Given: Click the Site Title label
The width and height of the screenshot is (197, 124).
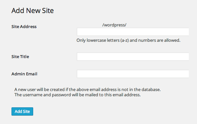Looking at the screenshot, I should pos(20,56).
